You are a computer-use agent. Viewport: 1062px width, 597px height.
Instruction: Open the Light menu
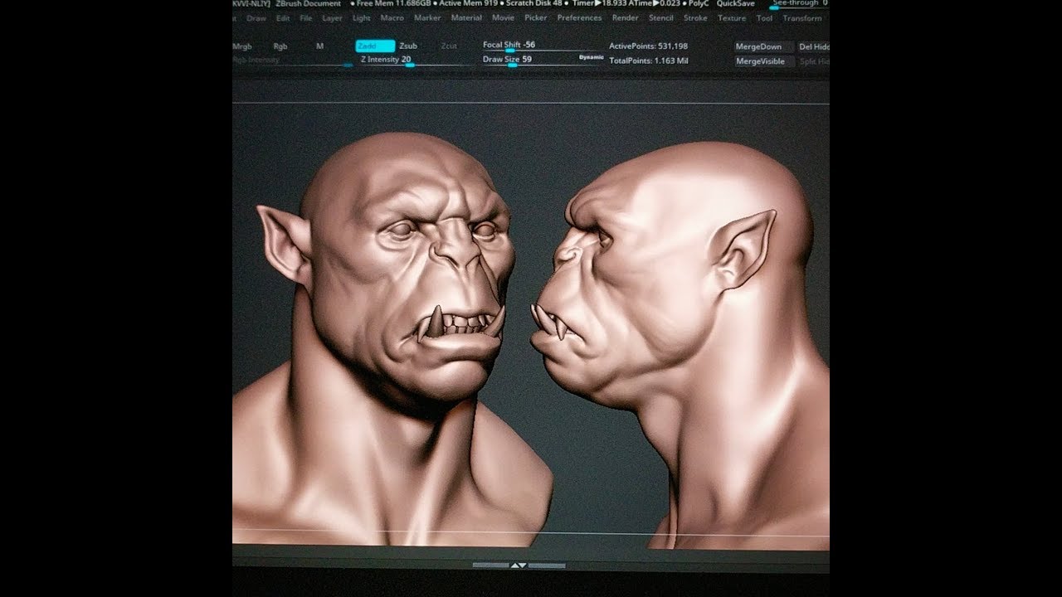(362, 18)
